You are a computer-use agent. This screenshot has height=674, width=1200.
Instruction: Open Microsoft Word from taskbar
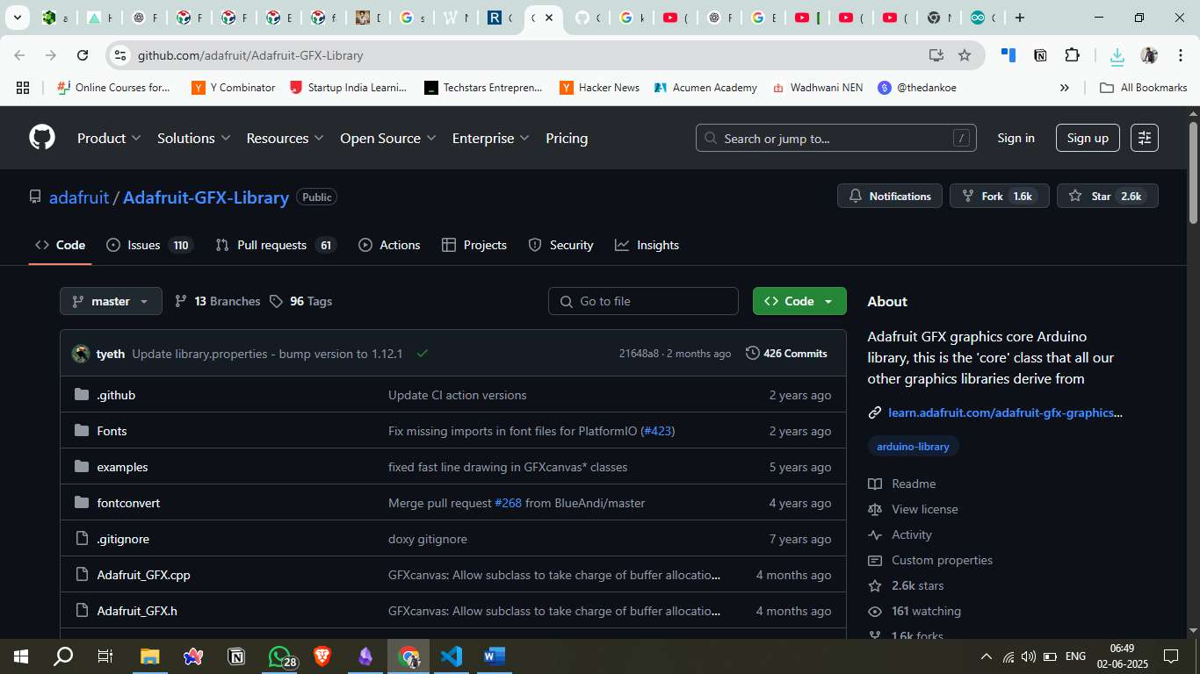[x=495, y=656]
